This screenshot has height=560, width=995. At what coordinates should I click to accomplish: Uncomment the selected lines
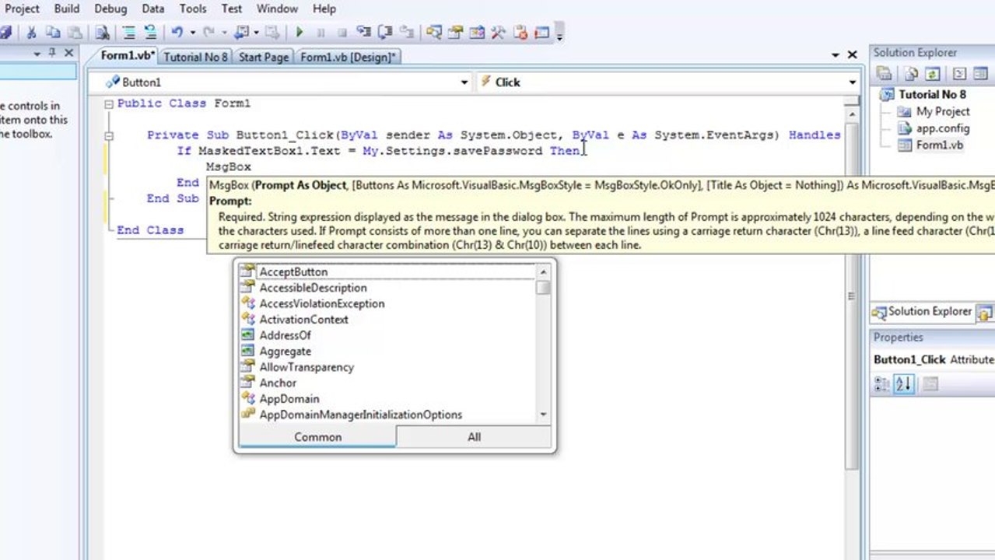coord(151,33)
